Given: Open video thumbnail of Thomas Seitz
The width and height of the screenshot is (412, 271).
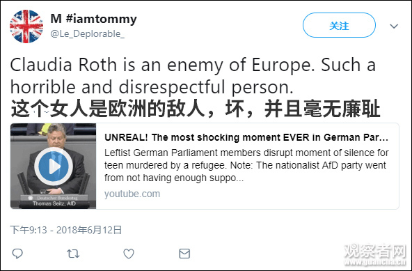Looking at the screenshot, I should pyautogui.click(x=54, y=166).
